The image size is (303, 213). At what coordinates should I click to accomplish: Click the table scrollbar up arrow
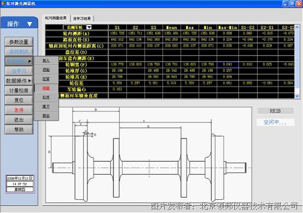pos(297,27)
